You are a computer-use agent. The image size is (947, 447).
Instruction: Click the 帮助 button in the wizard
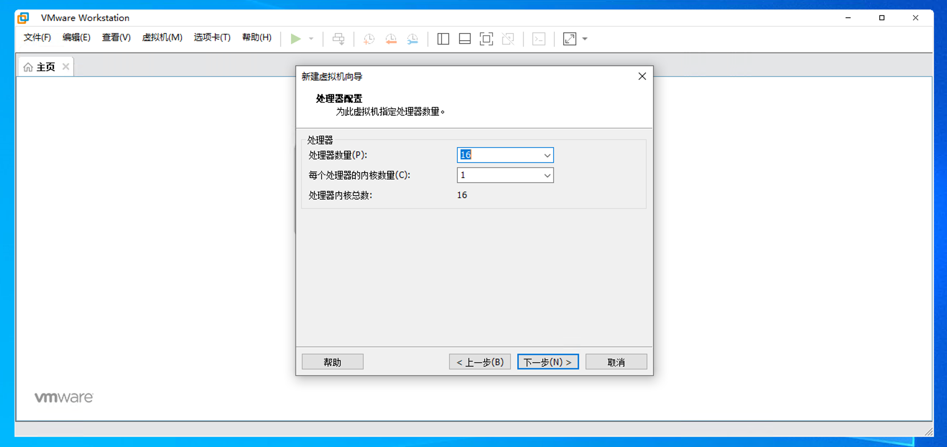coord(332,362)
